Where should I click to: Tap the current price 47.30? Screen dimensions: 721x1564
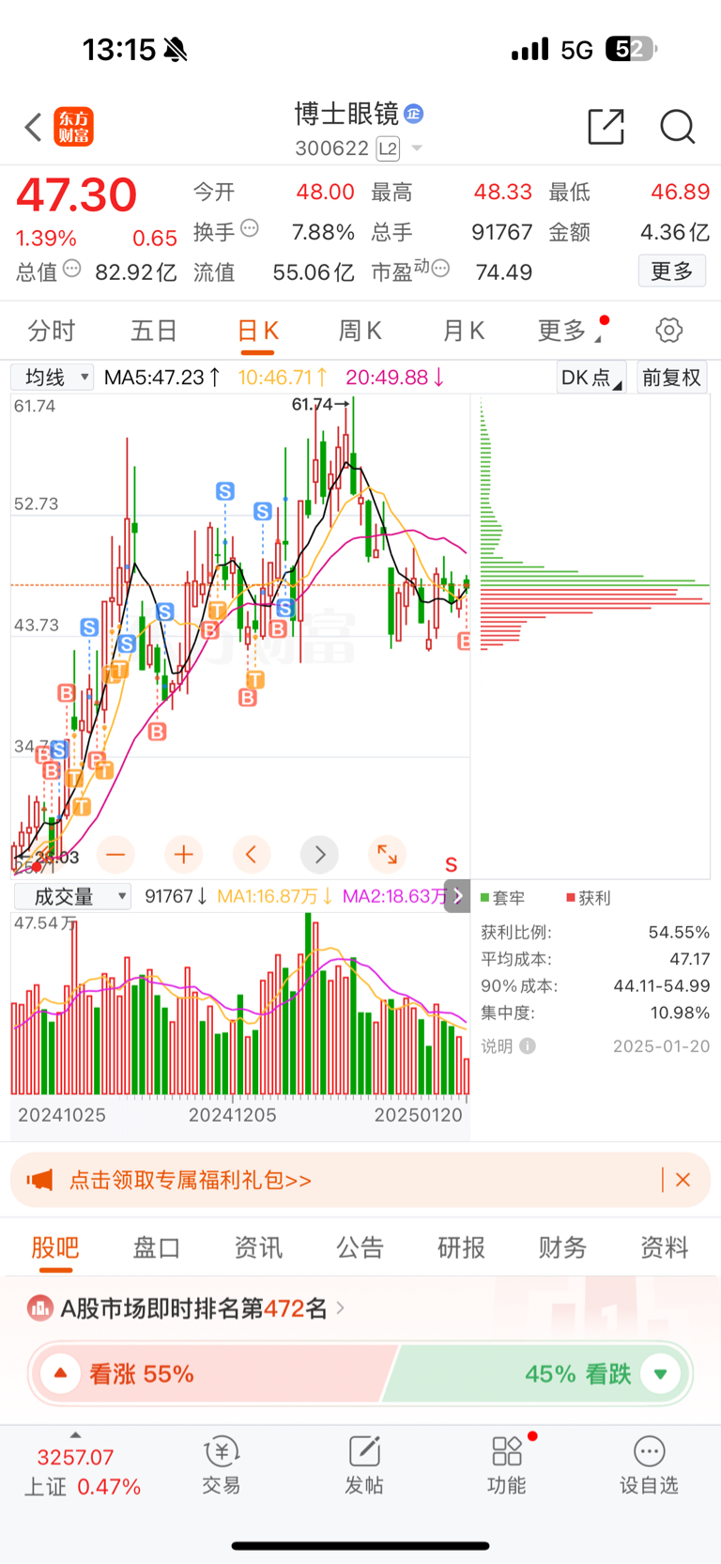pyautogui.click(x=77, y=195)
